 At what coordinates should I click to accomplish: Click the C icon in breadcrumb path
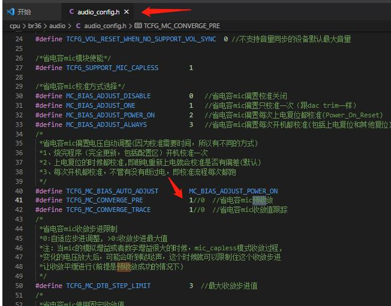point(78,26)
